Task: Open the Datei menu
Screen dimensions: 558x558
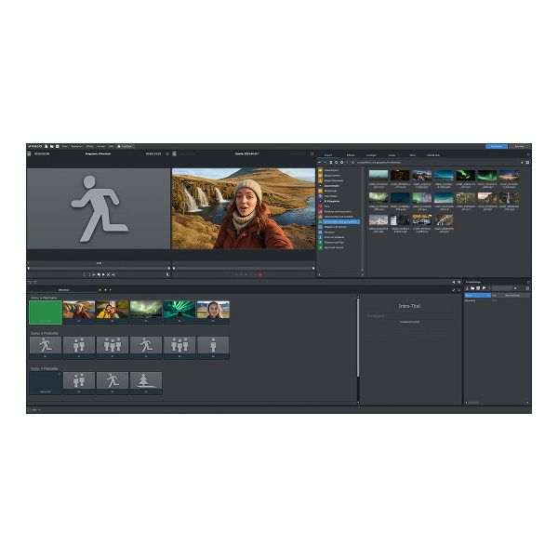Action: pyautogui.click(x=65, y=146)
